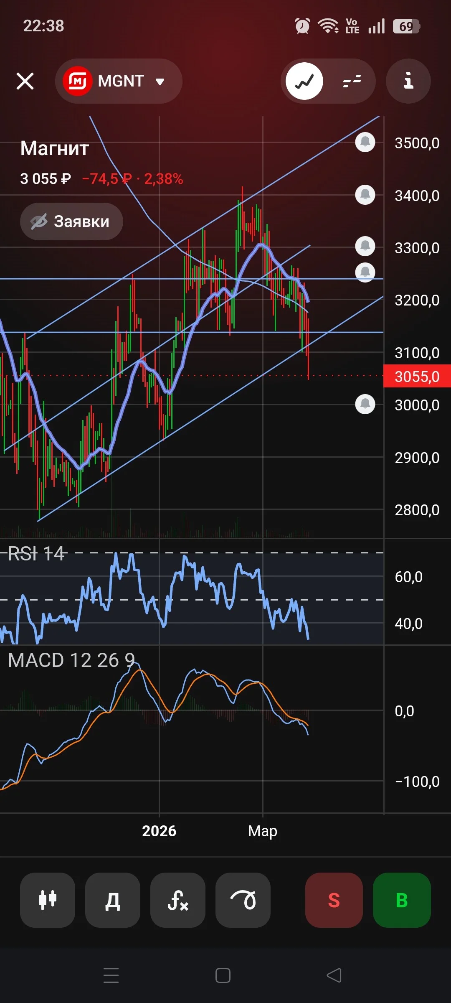Tap the MACD −100,0 axis label
This screenshot has height=1003, width=451.
point(417,782)
